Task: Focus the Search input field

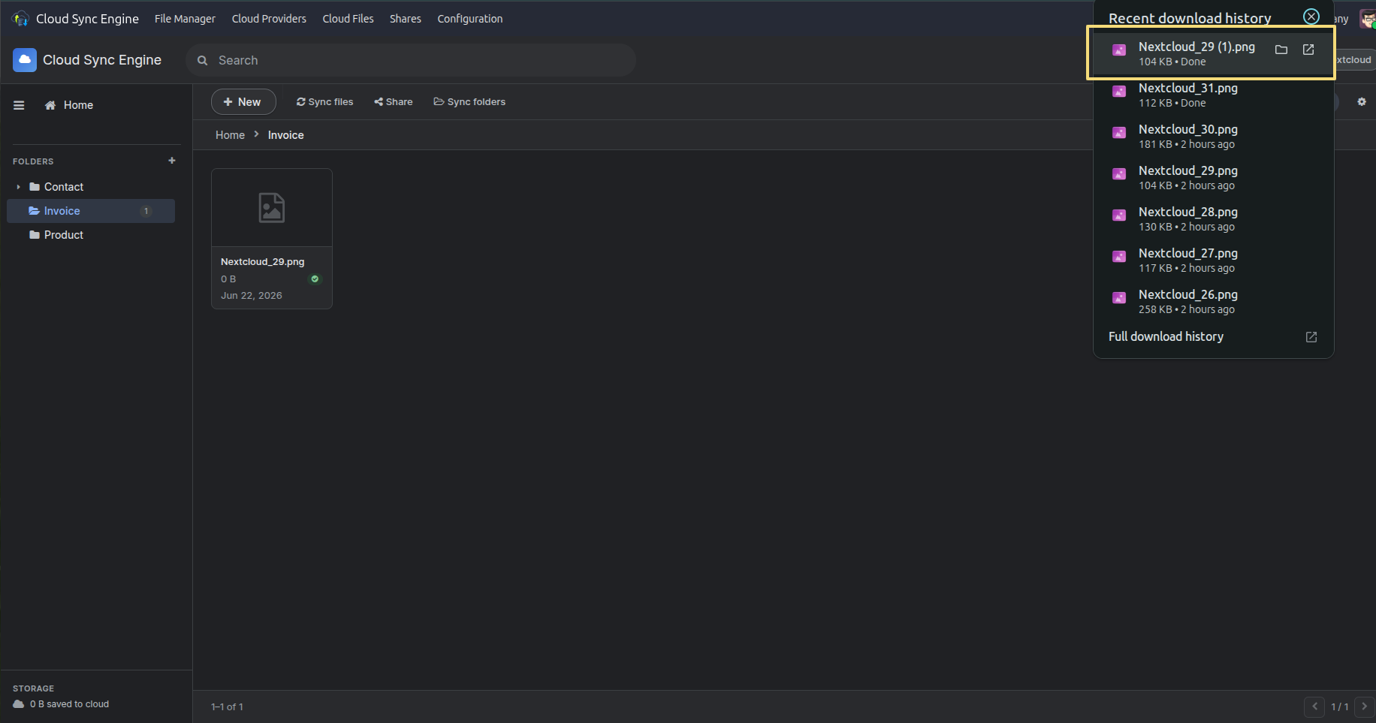Action: (x=411, y=60)
